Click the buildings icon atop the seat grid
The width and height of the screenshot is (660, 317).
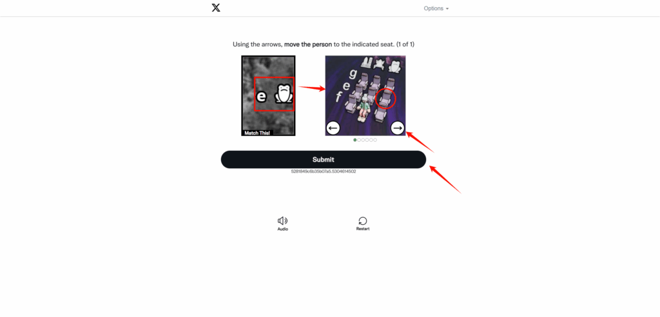point(365,63)
